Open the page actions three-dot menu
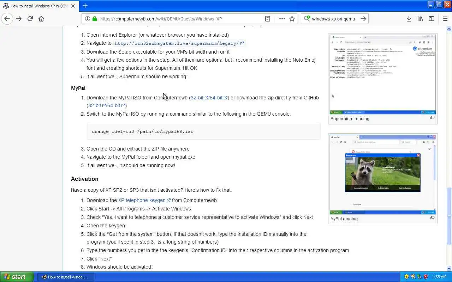This screenshot has height=282, width=452. [x=282, y=19]
